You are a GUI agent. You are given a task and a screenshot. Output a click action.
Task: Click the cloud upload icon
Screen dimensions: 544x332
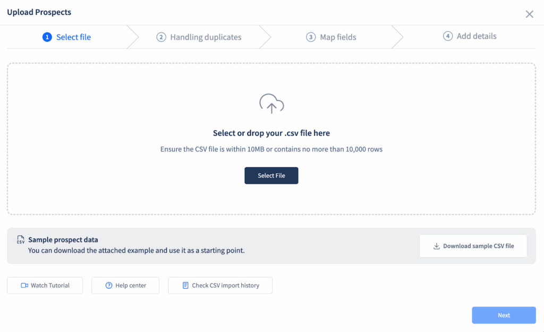[x=271, y=104]
